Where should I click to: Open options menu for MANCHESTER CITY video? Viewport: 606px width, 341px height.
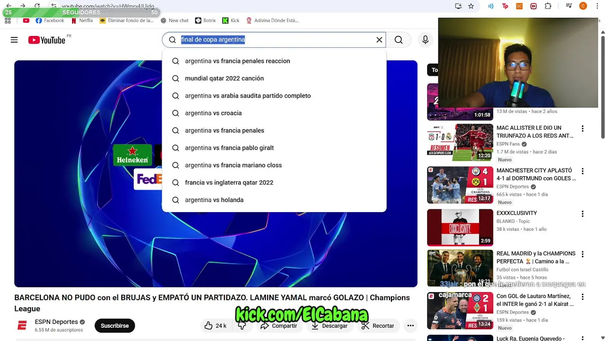pyautogui.click(x=583, y=171)
